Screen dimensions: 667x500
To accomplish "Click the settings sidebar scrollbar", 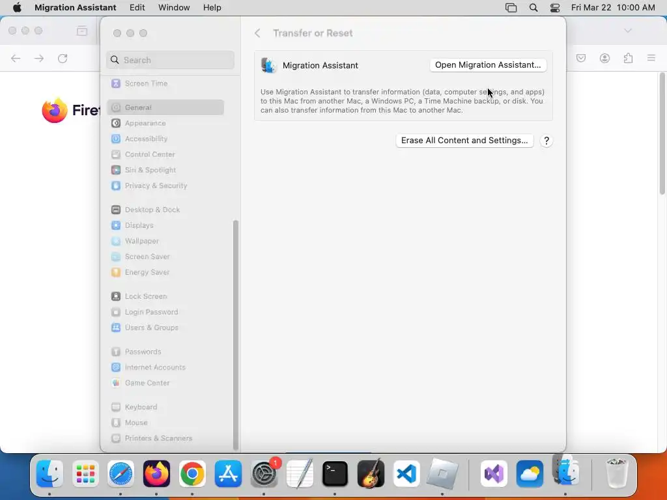I will point(236,335).
